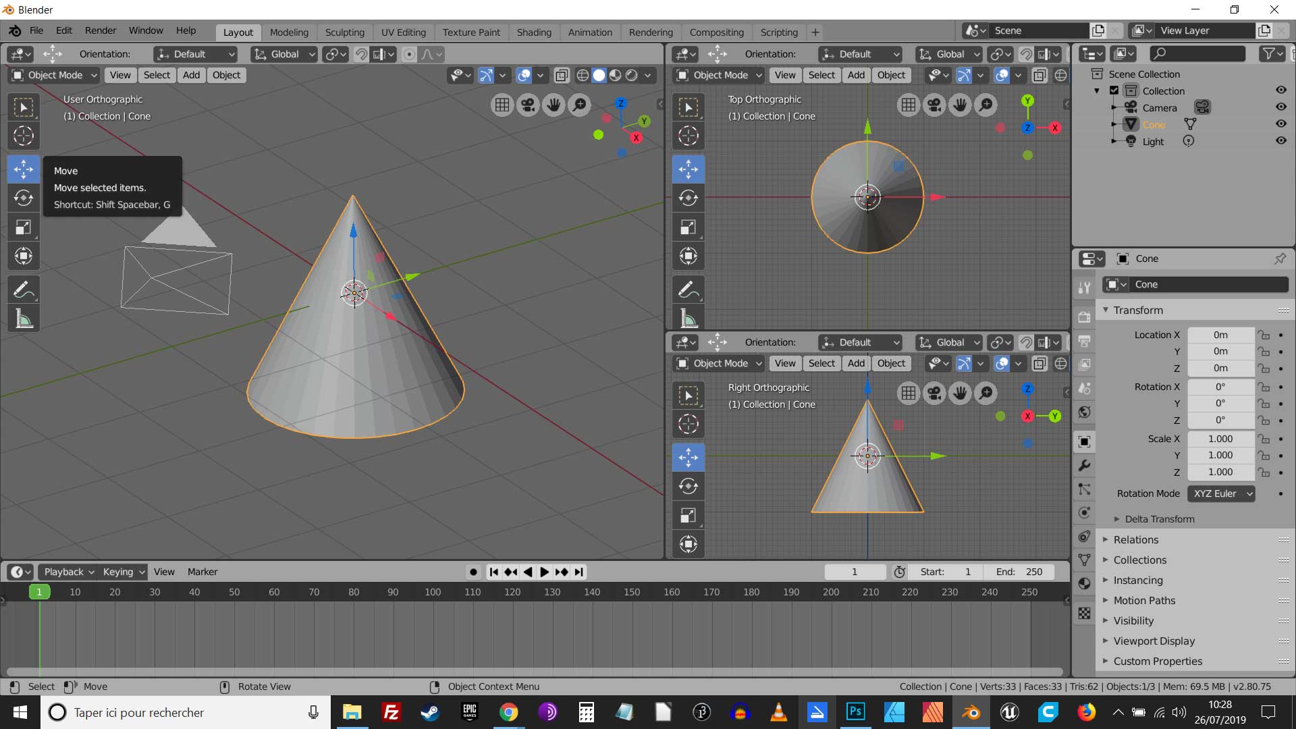Screen dimensions: 1296x729
Task: Uncheck the Collection checkbox in outliner
Action: pyautogui.click(x=1114, y=90)
